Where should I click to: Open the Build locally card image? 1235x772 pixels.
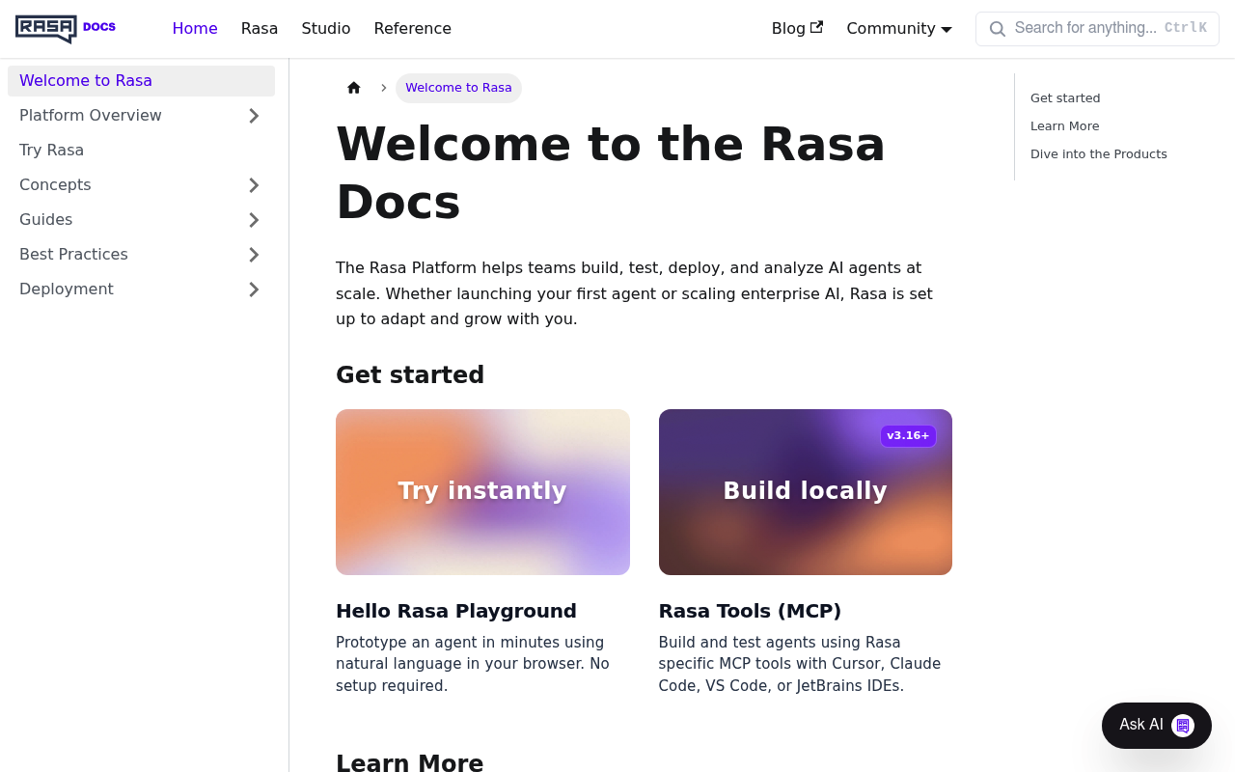(x=806, y=492)
